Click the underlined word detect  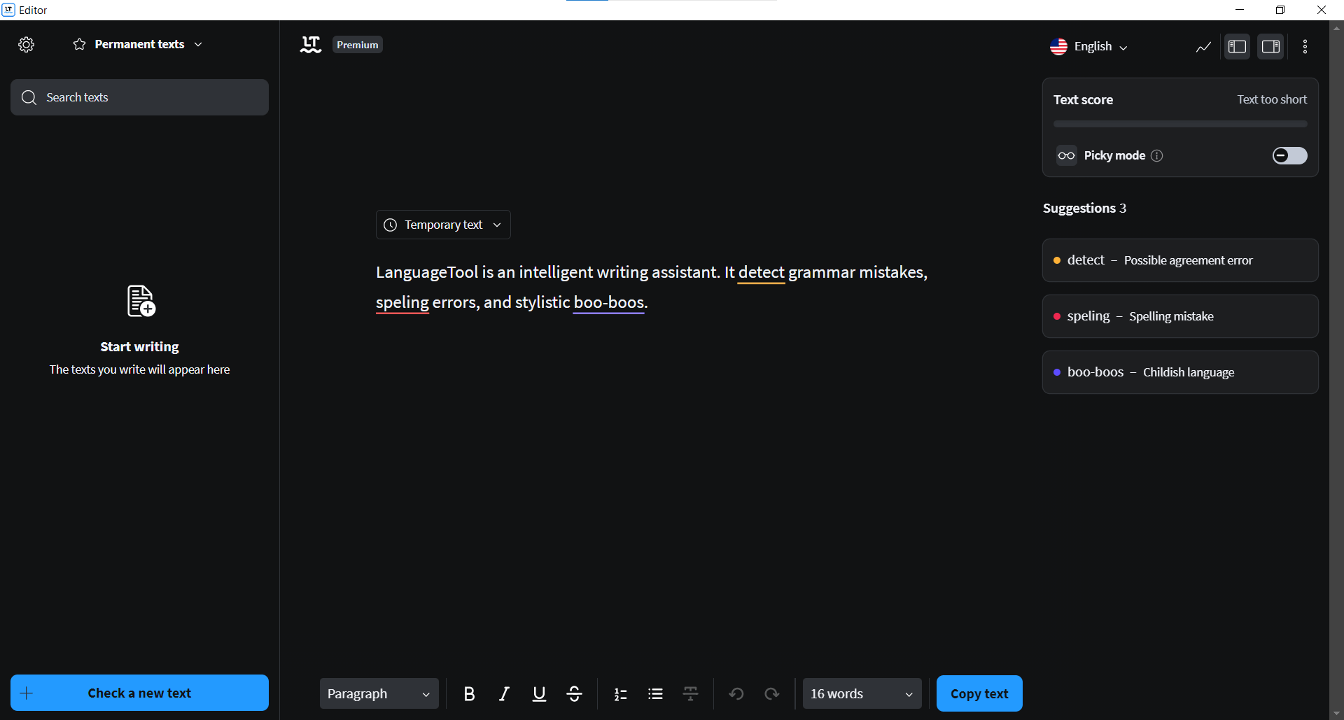[762, 272]
